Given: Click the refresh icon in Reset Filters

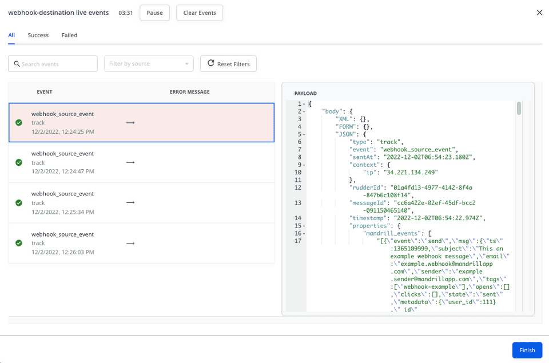Looking at the screenshot, I should point(211,63).
